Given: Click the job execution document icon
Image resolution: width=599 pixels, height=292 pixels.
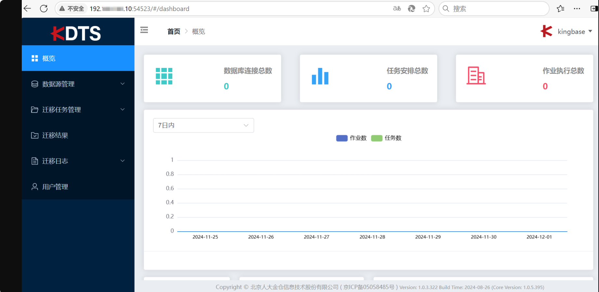Looking at the screenshot, I should point(476,76).
